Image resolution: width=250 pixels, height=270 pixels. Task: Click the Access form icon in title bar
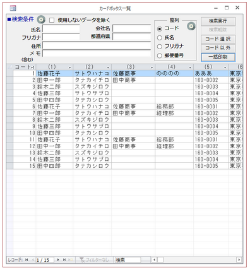pyautogui.click(x=13, y=8)
